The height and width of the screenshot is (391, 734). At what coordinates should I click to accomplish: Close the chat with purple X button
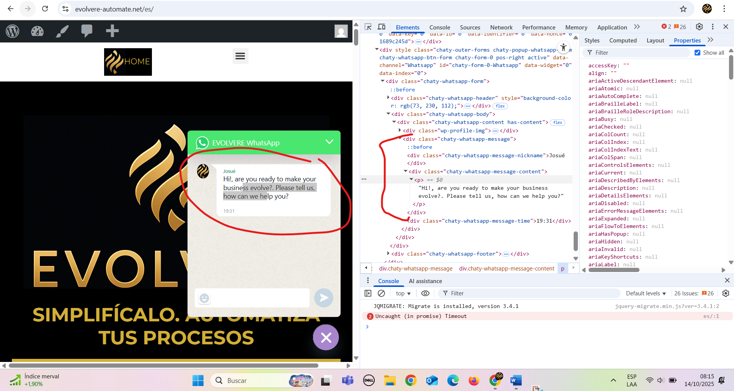(326, 337)
